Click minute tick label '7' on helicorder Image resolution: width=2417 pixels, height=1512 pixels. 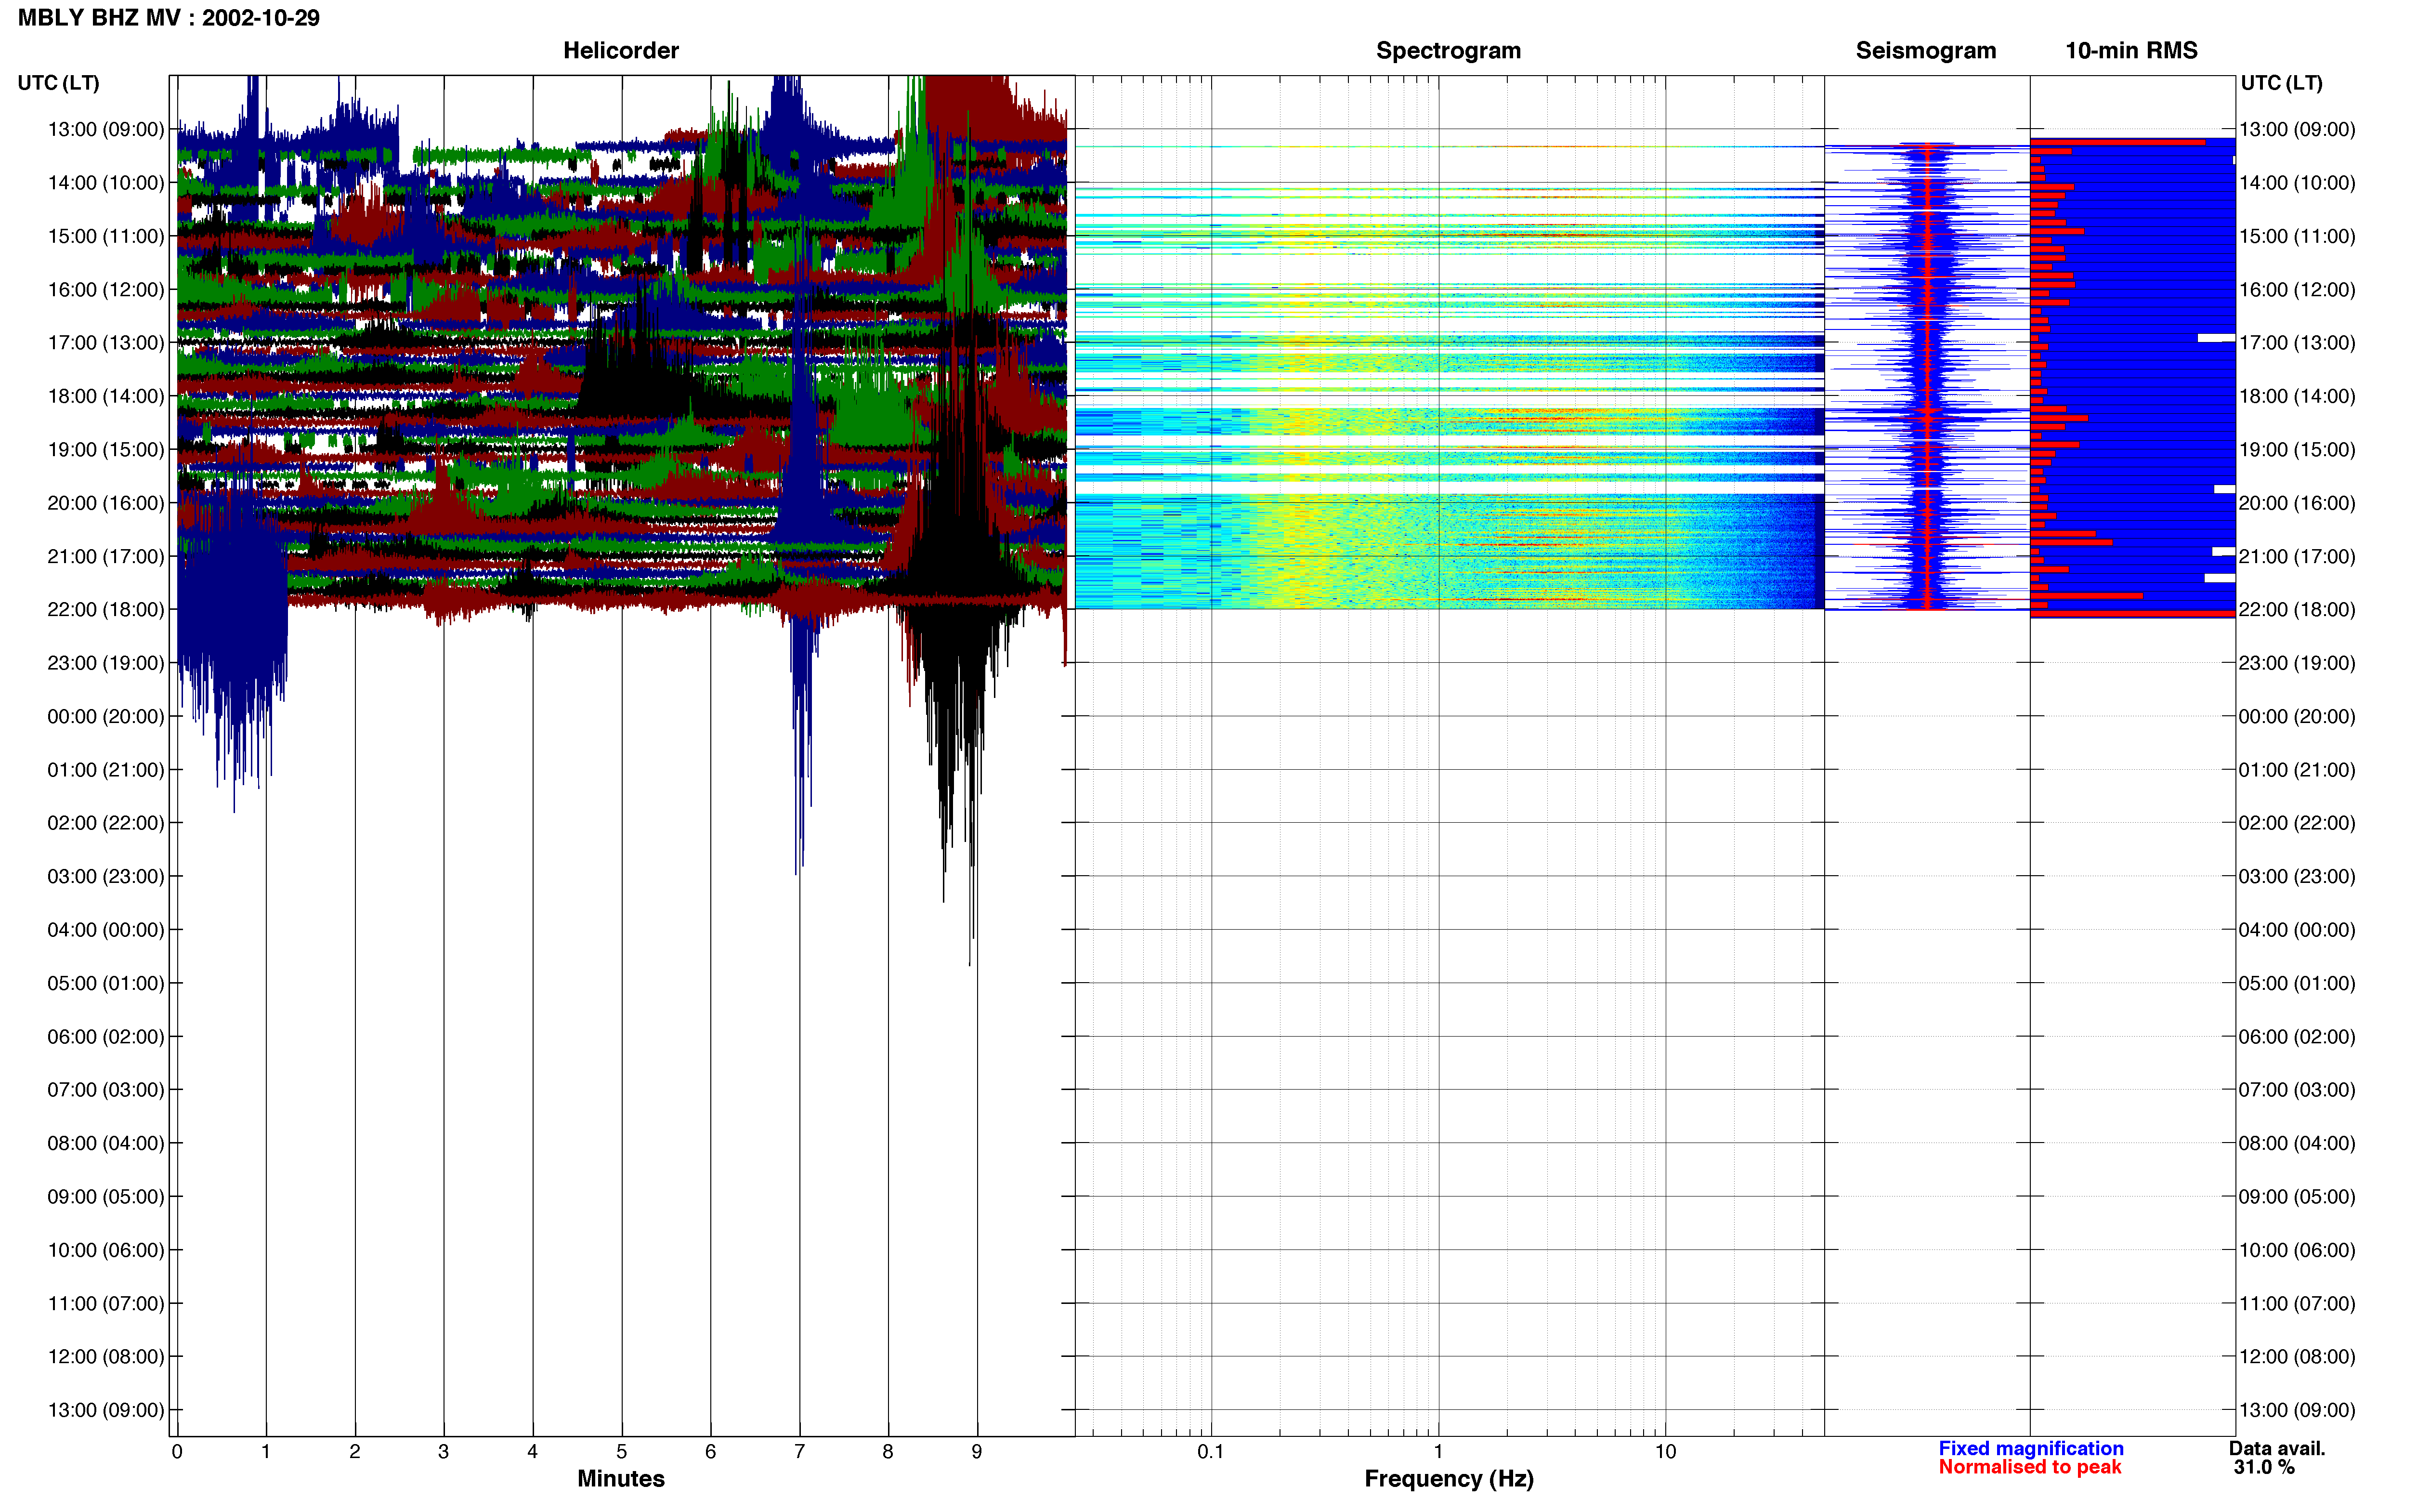[x=800, y=1452]
